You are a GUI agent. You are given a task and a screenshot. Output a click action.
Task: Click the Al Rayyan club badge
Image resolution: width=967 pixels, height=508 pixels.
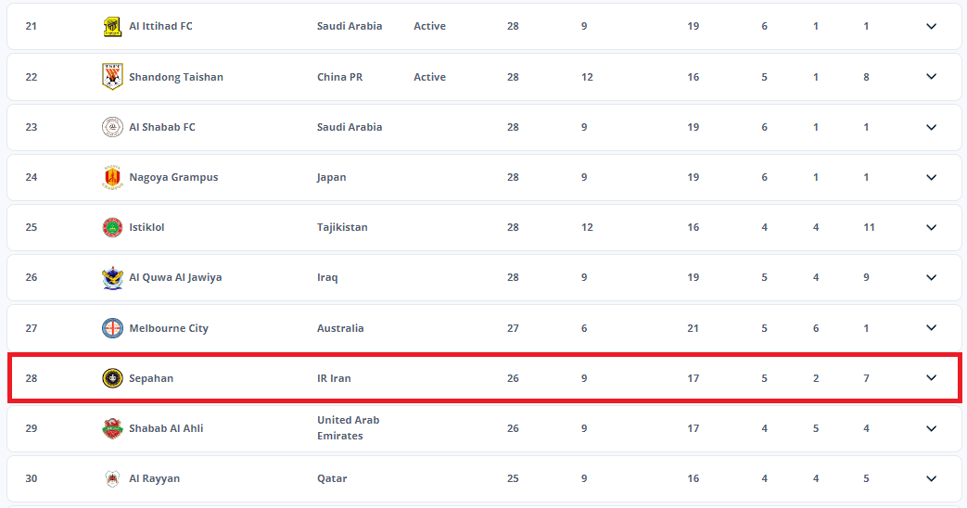[112, 478]
